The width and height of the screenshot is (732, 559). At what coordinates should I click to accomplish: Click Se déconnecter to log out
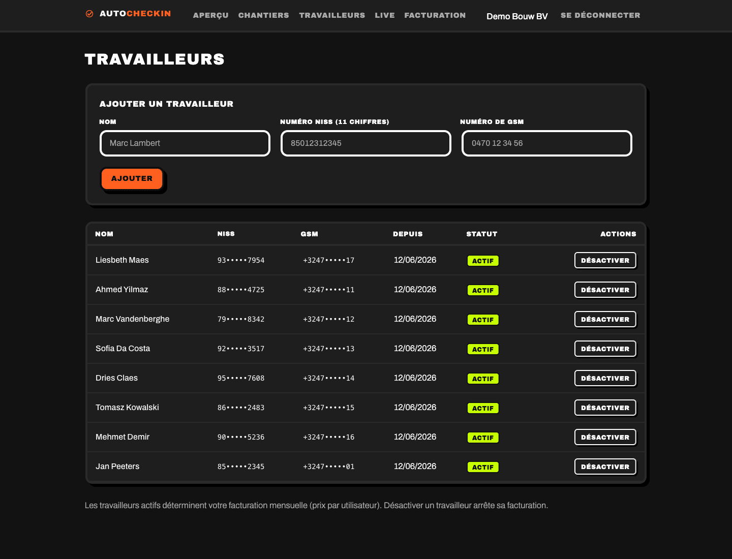pos(600,15)
